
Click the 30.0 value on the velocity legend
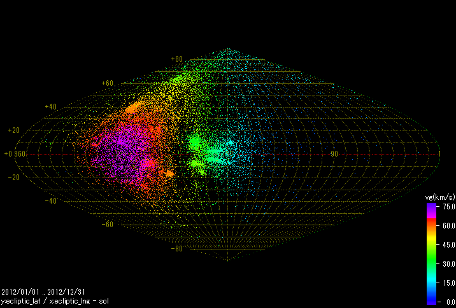pos(449,264)
